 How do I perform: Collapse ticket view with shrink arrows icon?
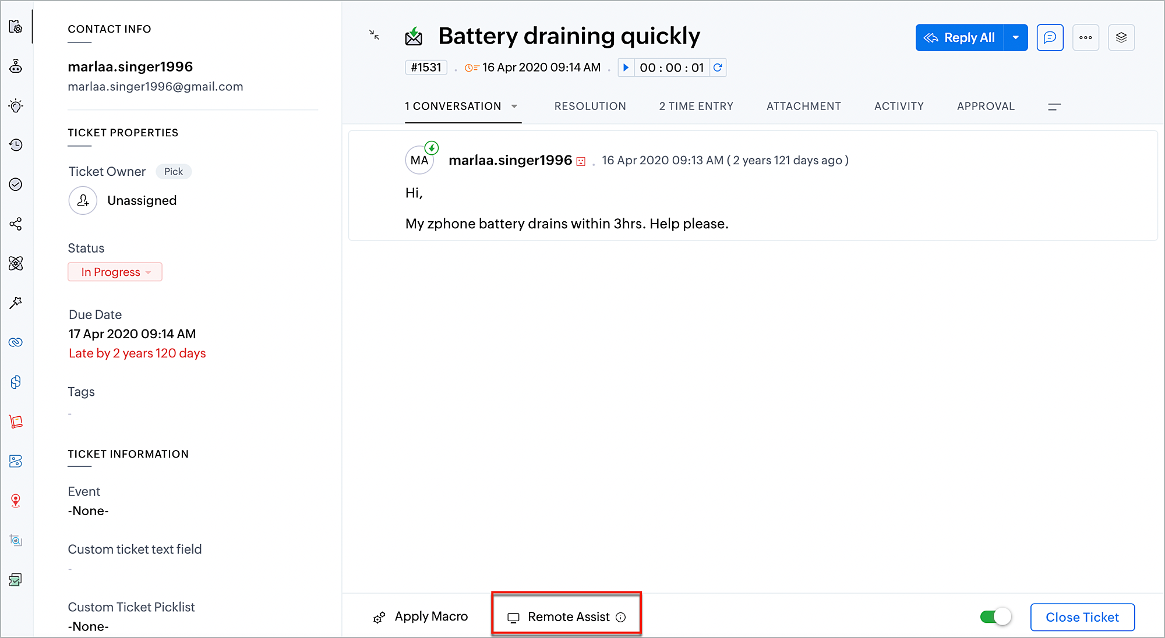(375, 35)
